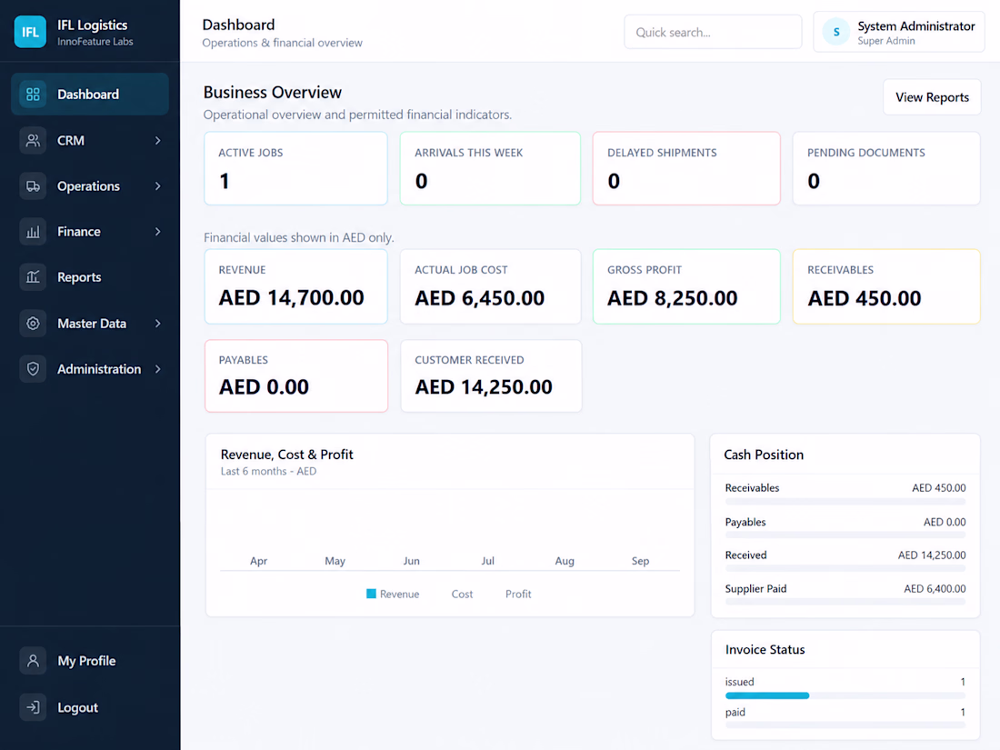Toggle the Revenue legend color box
Screen dimensions: 1000x750
pos(371,594)
